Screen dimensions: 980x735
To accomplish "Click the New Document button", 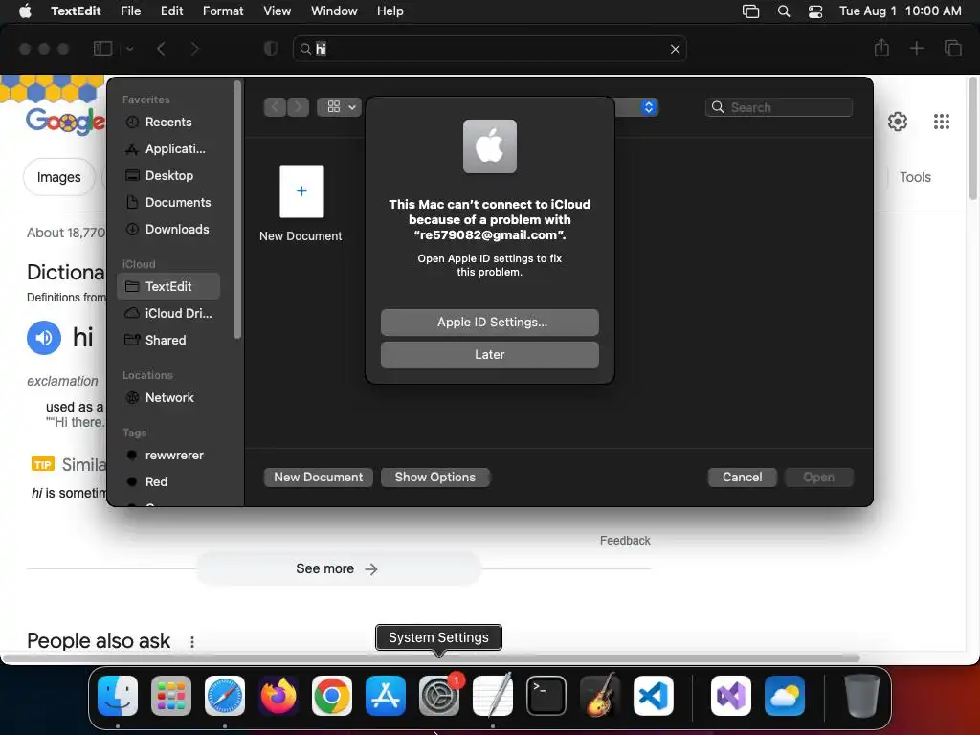I will (x=318, y=477).
